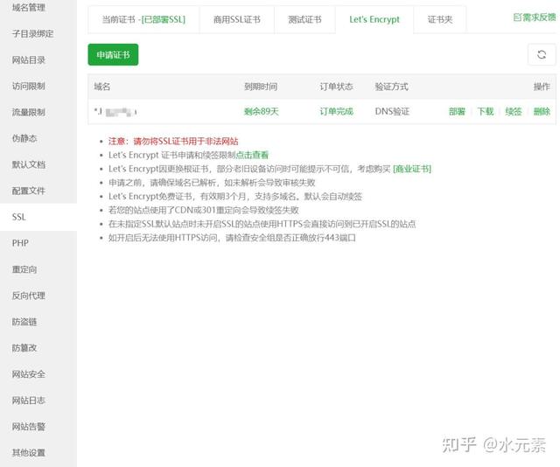
Task: Click the 域名 column header
Action: 102,87
